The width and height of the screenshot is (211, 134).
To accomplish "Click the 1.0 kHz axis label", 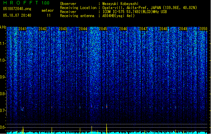I will tap(3, 60).
